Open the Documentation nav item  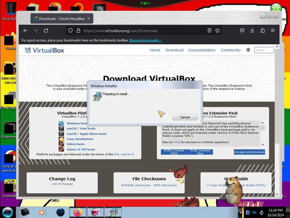coord(202,50)
